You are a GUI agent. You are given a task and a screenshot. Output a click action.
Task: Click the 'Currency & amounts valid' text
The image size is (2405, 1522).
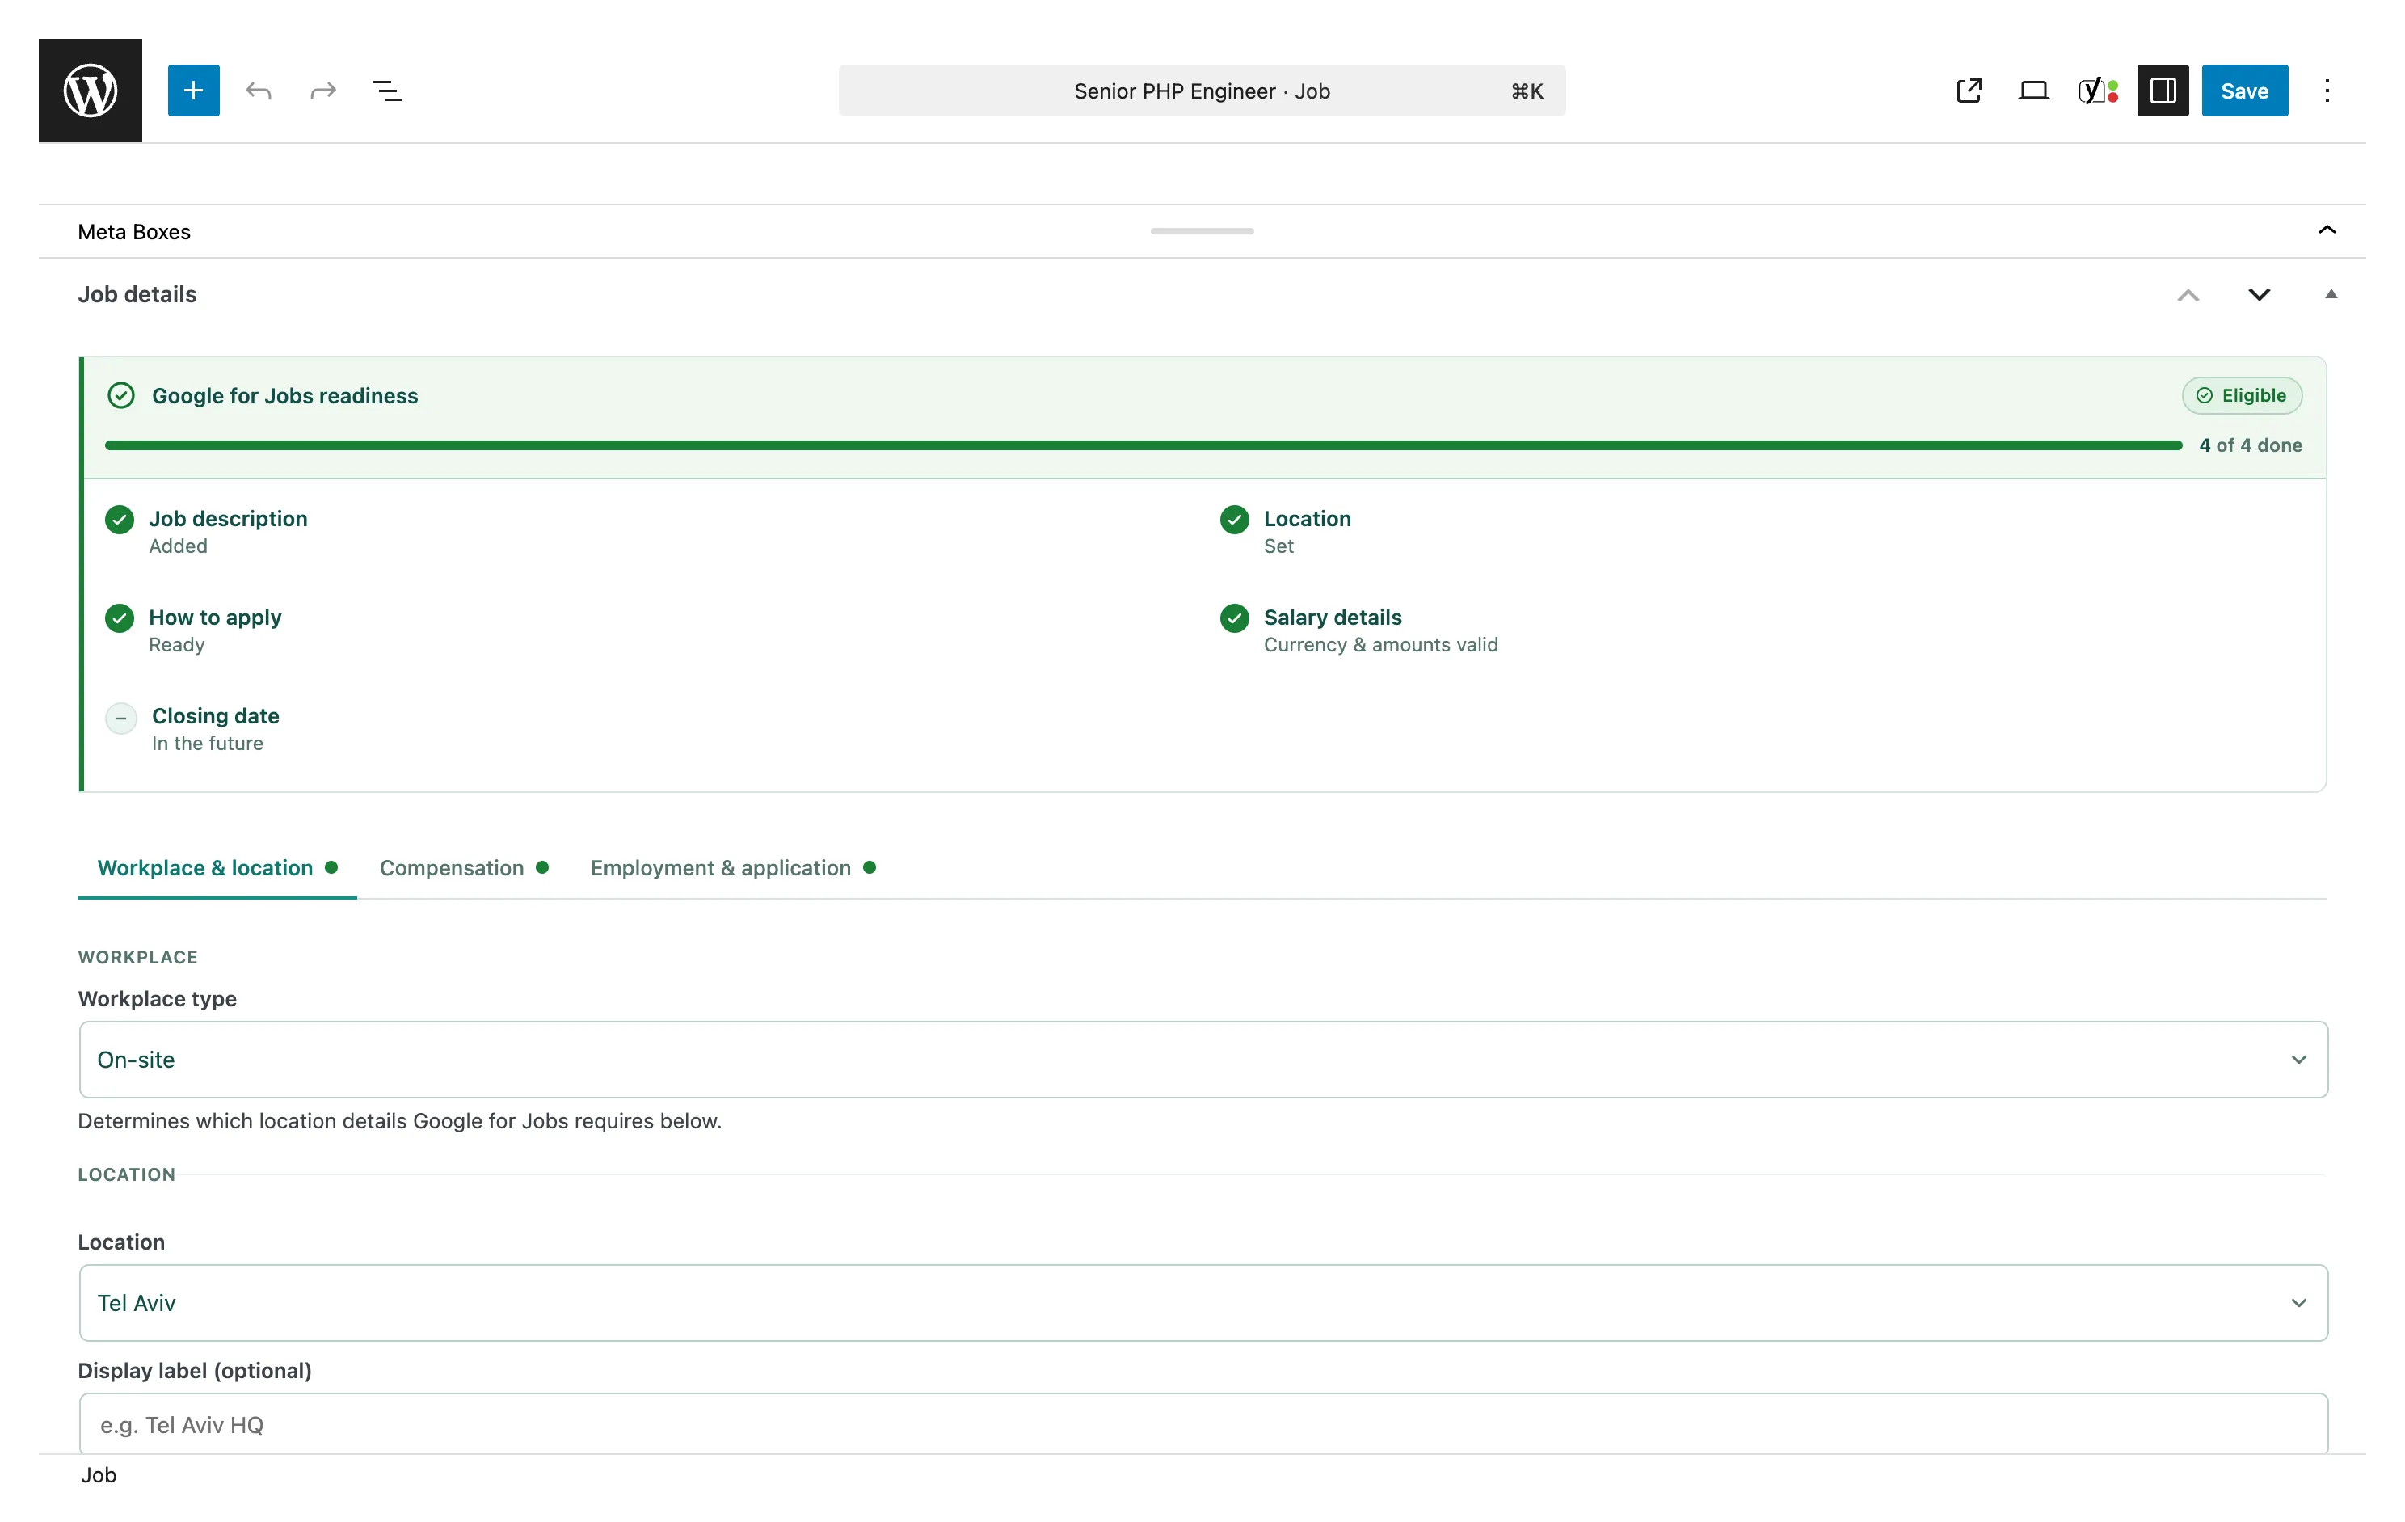pyautogui.click(x=1380, y=645)
